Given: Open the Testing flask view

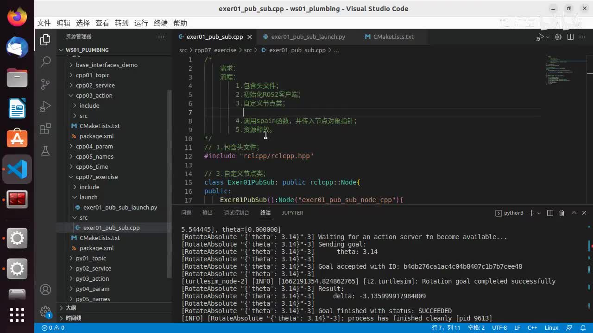Looking at the screenshot, I should click(45, 151).
